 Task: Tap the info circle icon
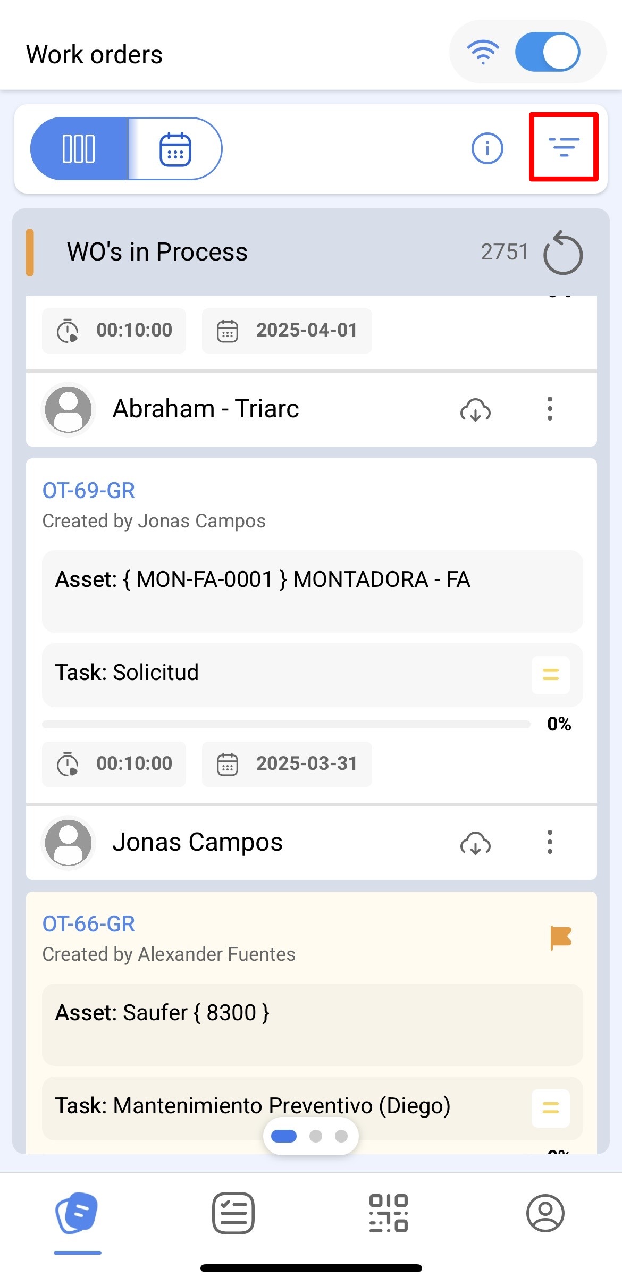tap(487, 148)
